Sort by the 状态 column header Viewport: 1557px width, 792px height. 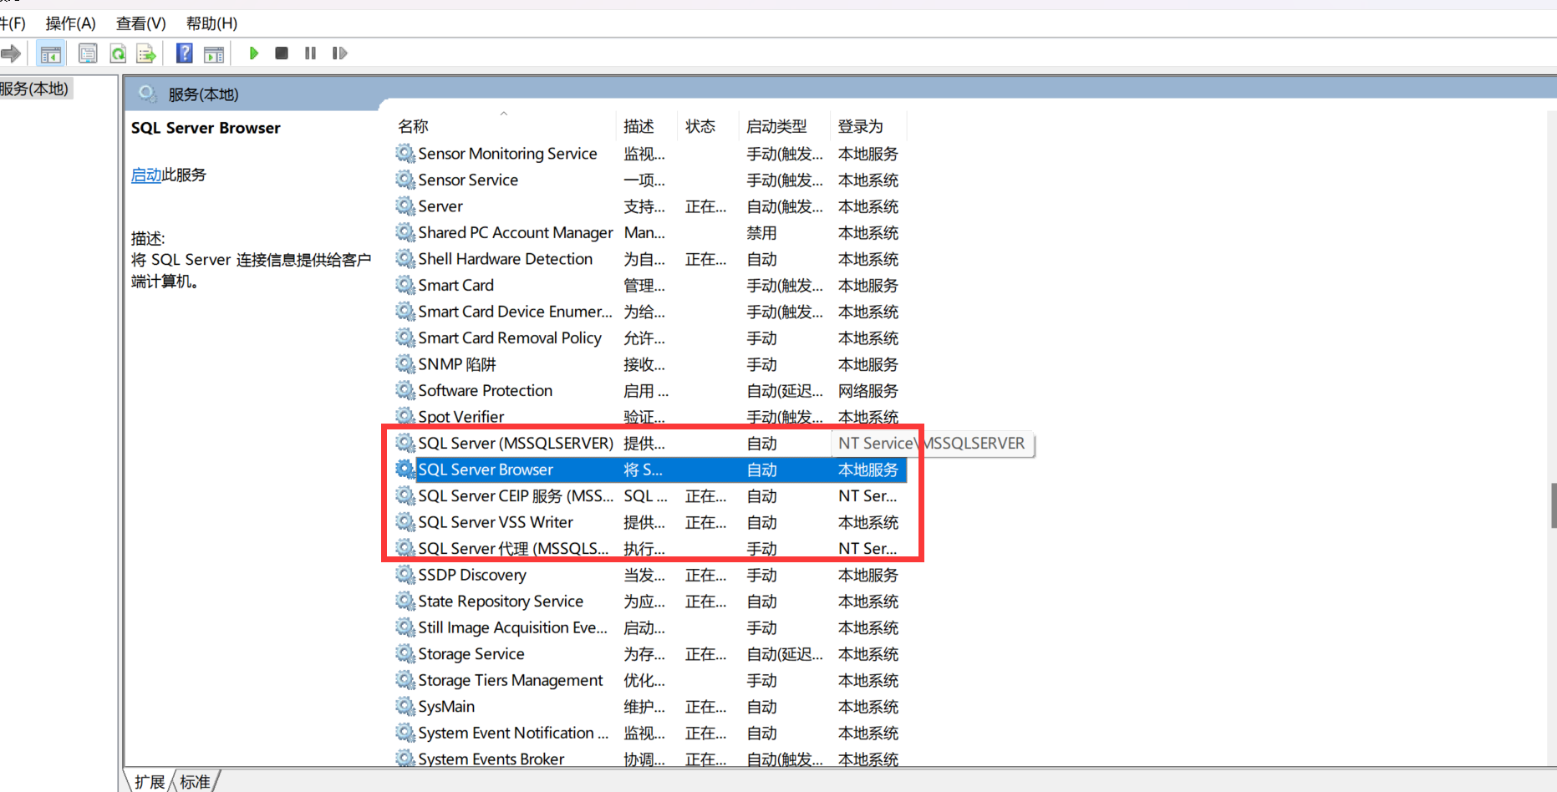[709, 126]
